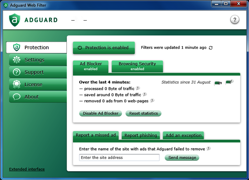Focus the Enter the site address field
Viewport: 249px width, 180px height.
[119, 158]
